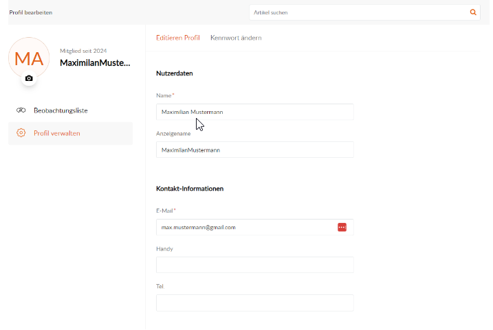
Task: Click the empty Tel input field
Action: point(254,303)
